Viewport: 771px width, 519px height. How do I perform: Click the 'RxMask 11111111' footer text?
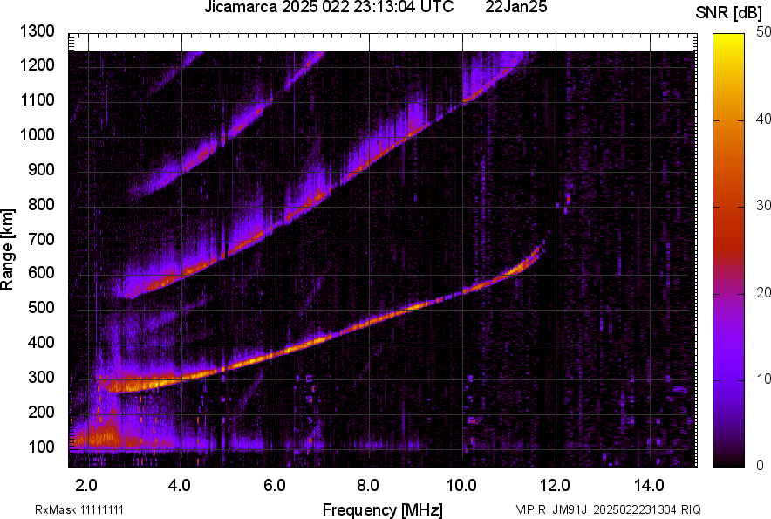point(79,509)
